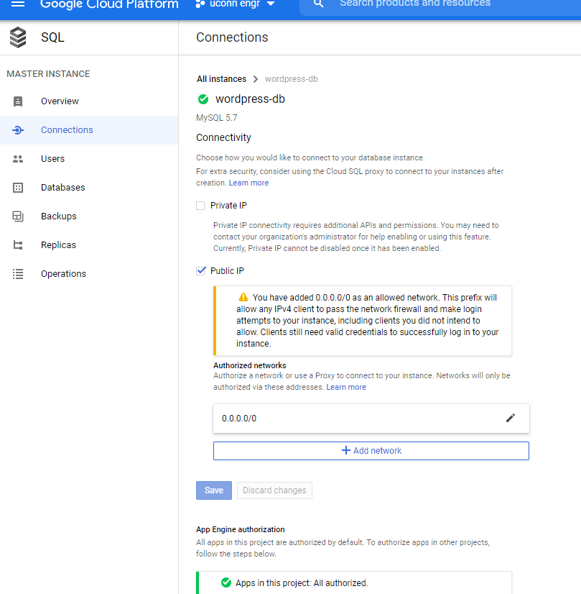
Task: Click the search magnifier icon
Action: tap(318, 4)
